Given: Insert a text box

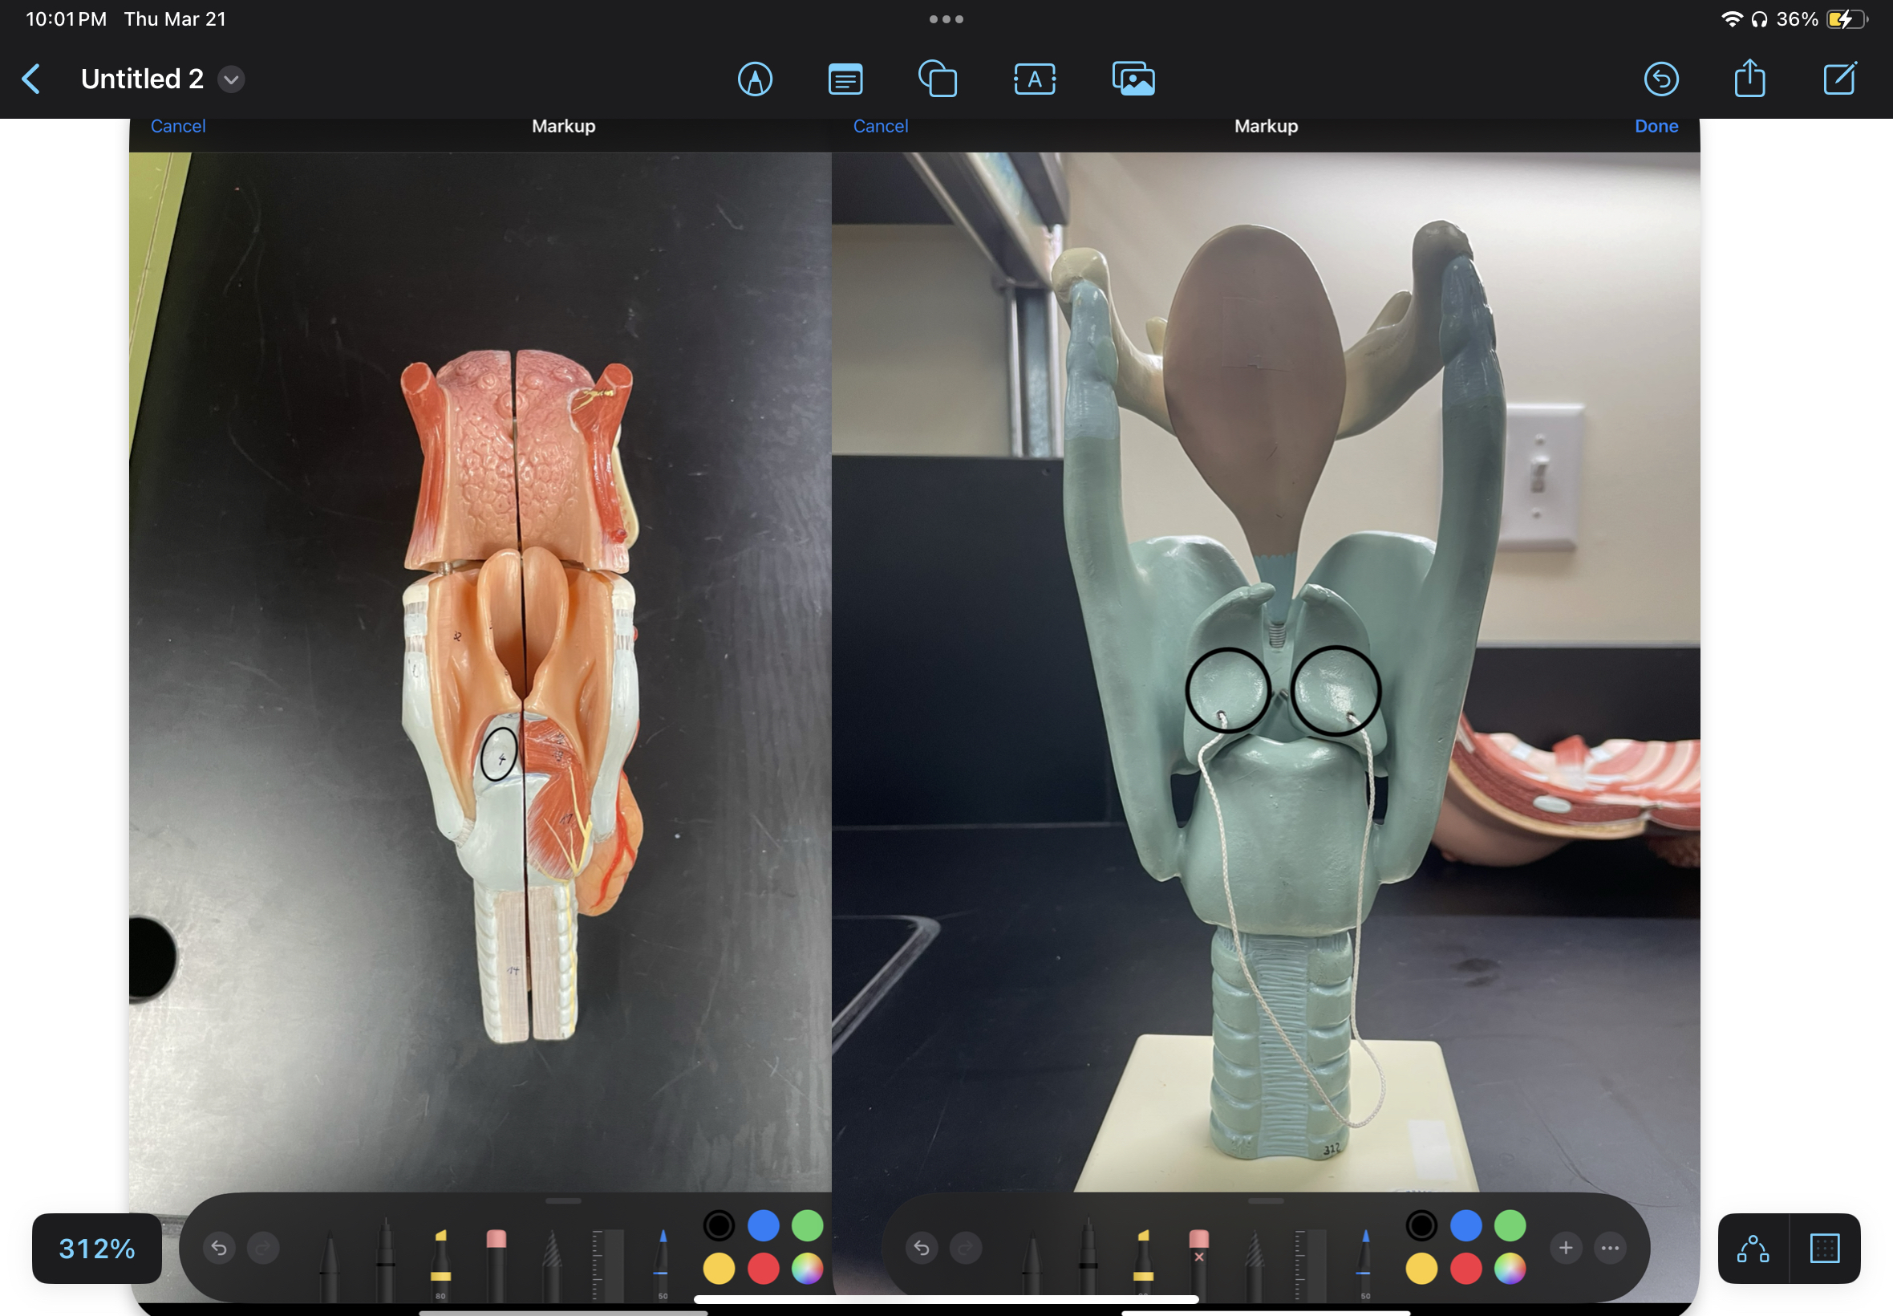Looking at the screenshot, I should coord(1034,79).
